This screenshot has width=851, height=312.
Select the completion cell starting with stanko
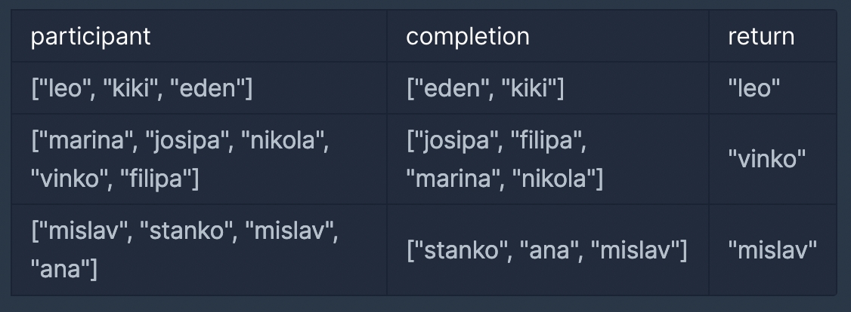pyautogui.click(x=548, y=249)
